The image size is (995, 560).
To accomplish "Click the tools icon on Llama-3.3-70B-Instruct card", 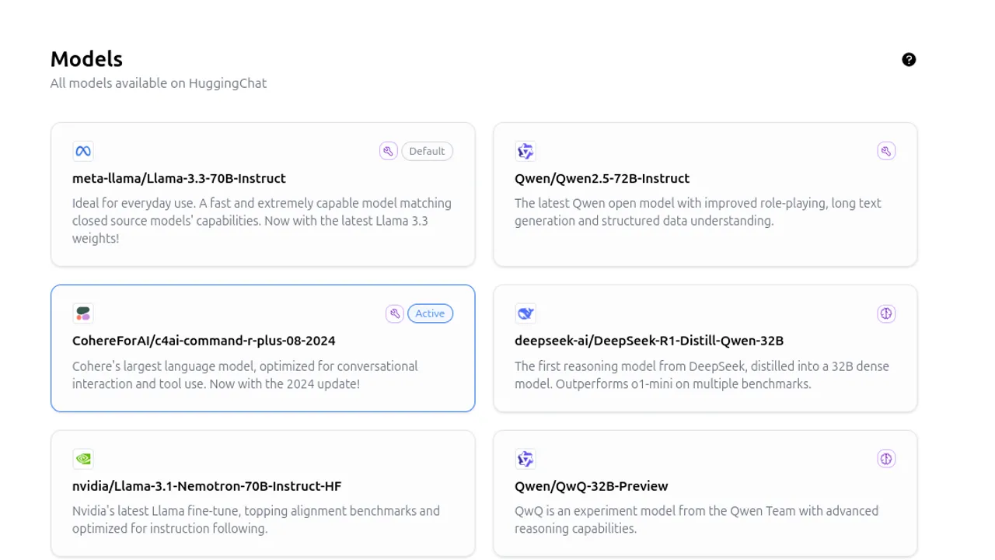I will [389, 151].
